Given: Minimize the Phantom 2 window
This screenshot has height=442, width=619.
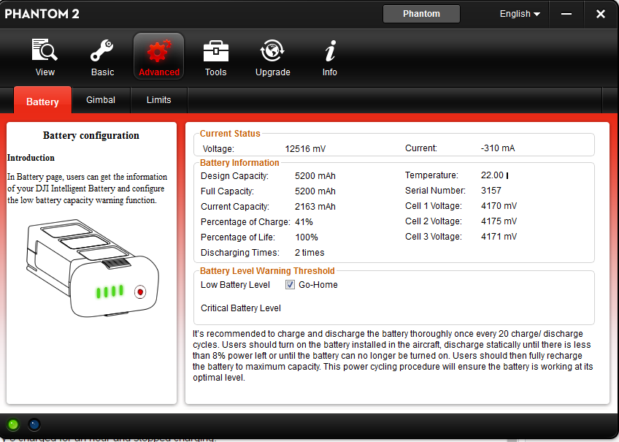Looking at the screenshot, I should click(566, 14).
